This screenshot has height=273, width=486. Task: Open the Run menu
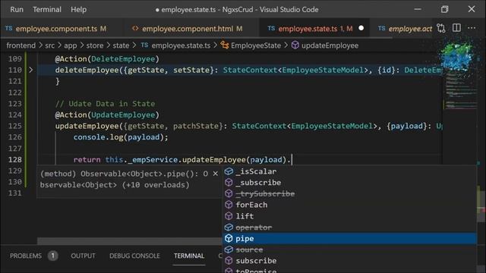(17, 10)
